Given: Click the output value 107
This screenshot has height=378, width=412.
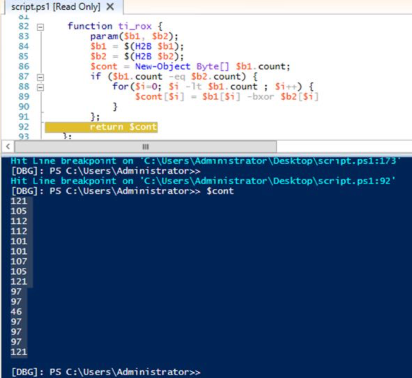Looking at the screenshot, I should pyautogui.click(x=19, y=261).
